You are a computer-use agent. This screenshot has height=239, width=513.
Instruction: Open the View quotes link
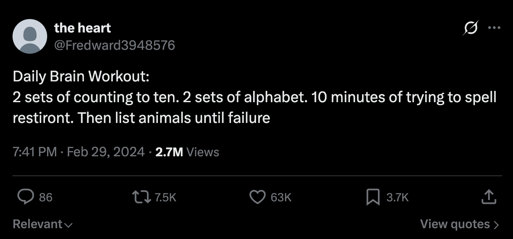(455, 224)
